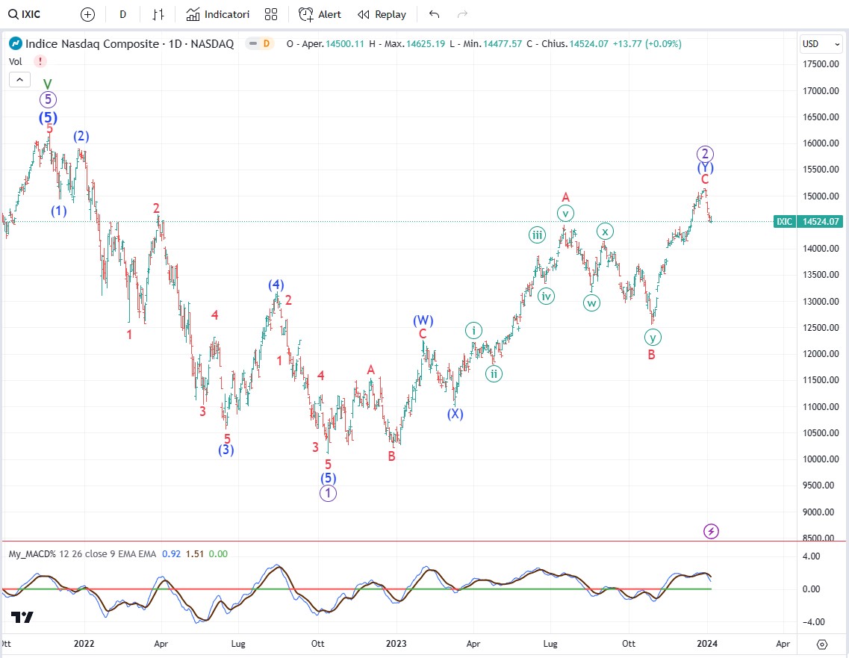This screenshot has height=658, width=849.
Task: Select the green circled i wave label
Action: 473,330
